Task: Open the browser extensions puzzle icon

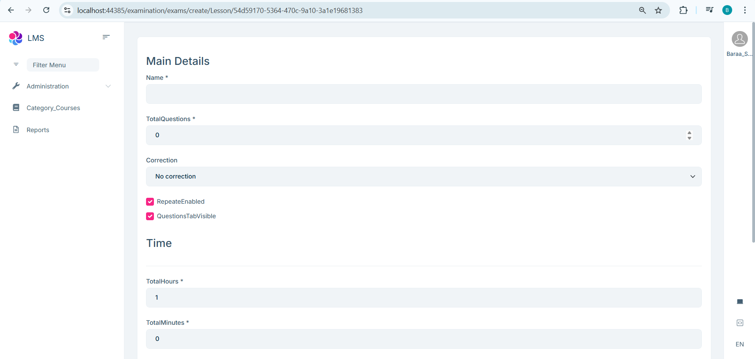Action: (x=683, y=10)
